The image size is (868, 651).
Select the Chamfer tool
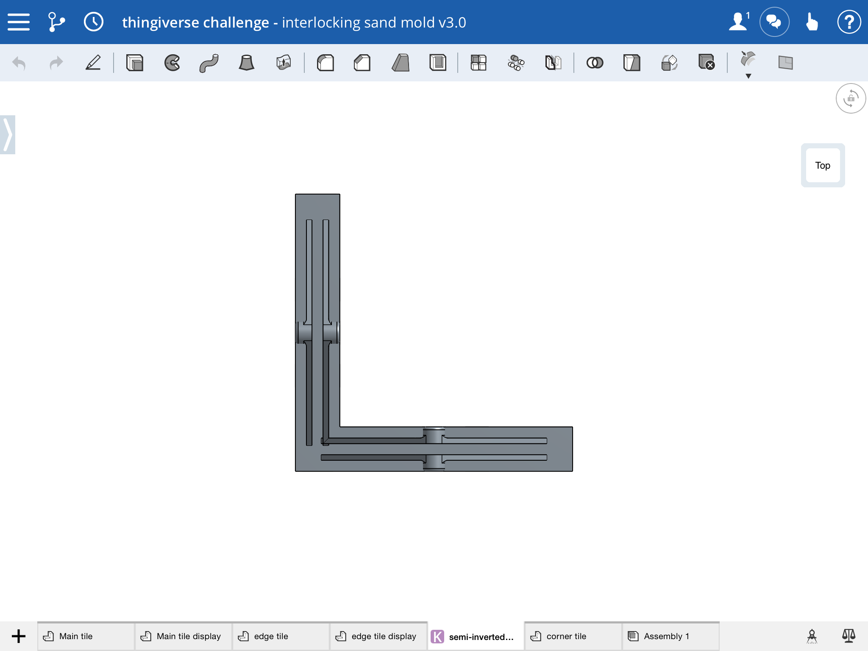click(362, 63)
